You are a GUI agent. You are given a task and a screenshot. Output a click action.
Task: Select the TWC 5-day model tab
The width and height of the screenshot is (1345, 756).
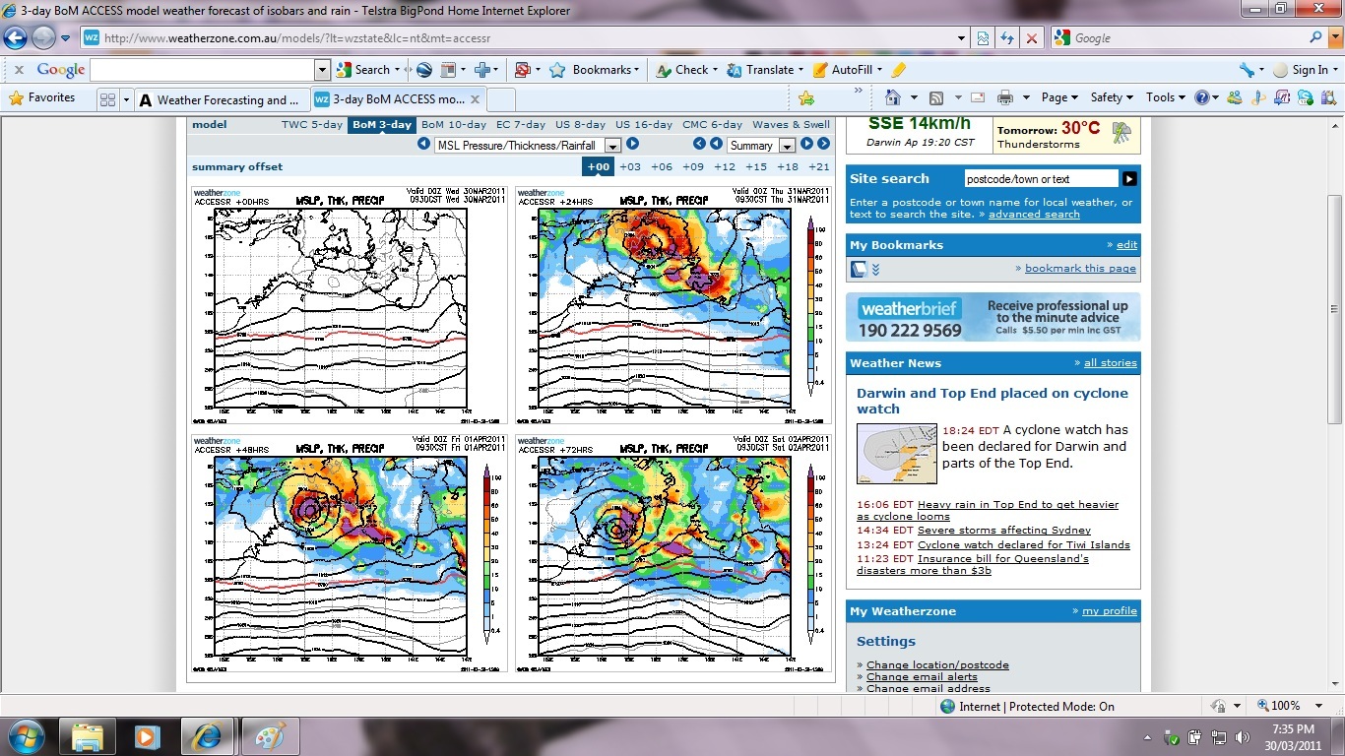click(311, 125)
